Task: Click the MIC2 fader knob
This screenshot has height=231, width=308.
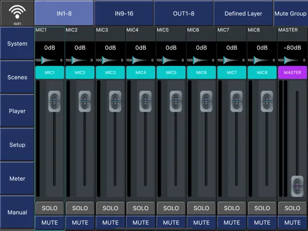Action: point(85,102)
